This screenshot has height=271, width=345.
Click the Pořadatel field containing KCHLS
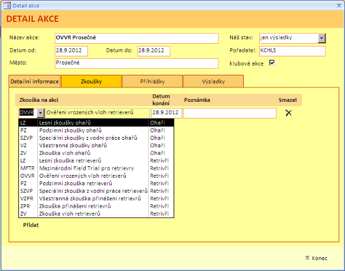(x=292, y=51)
